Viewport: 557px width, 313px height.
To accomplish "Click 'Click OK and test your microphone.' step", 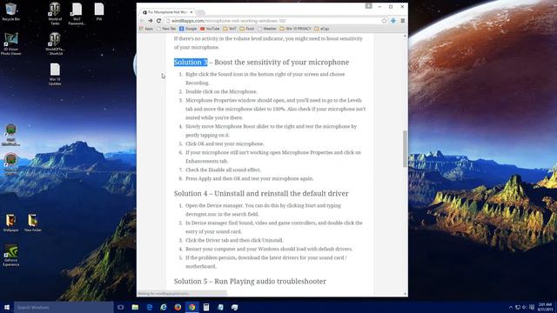I will [225, 143].
